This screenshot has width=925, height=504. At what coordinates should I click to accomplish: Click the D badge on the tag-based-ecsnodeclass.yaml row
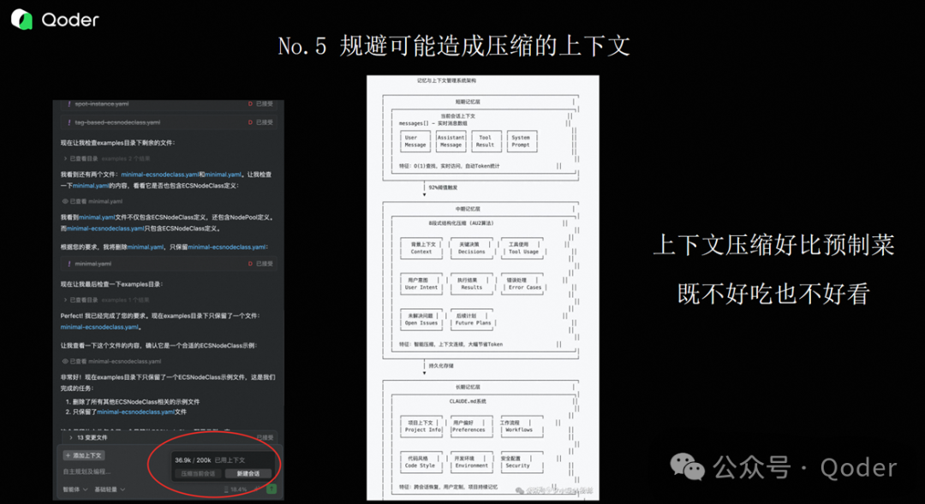click(x=250, y=122)
